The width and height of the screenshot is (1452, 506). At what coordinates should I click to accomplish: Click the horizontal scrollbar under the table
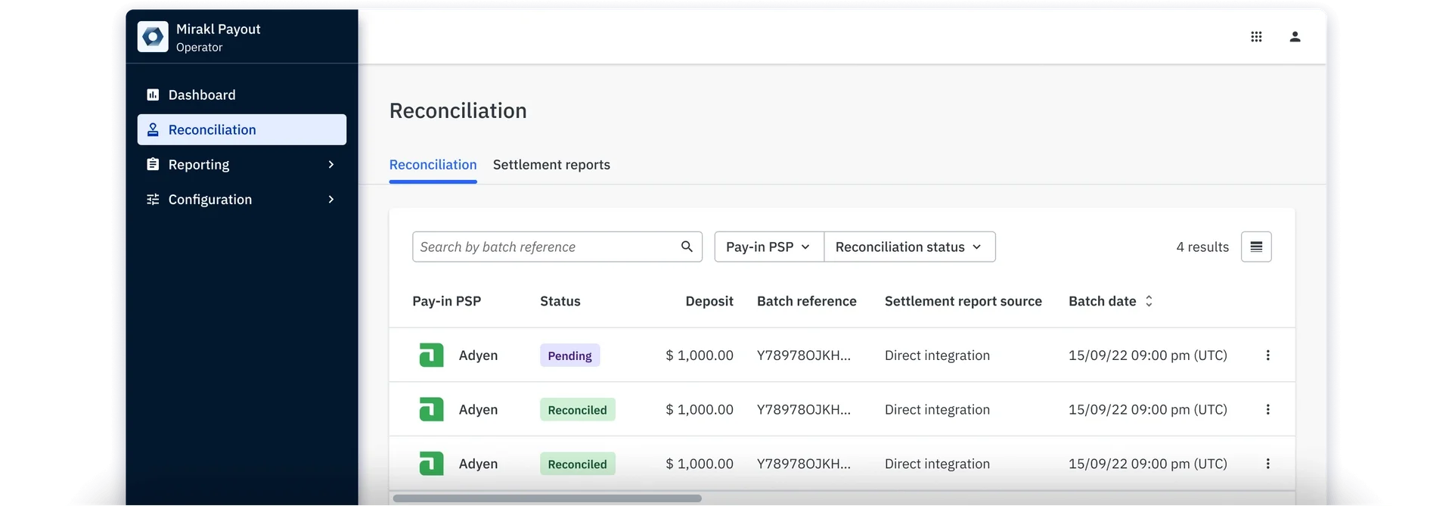[547, 498]
